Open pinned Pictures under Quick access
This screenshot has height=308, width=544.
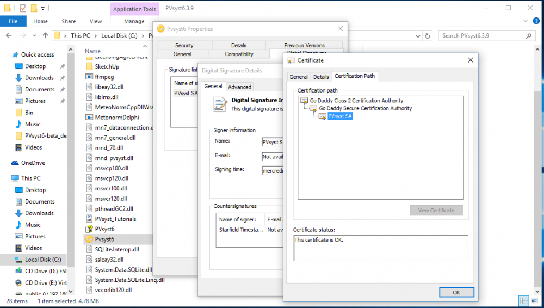pyautogui.click(x=35, y=101)
